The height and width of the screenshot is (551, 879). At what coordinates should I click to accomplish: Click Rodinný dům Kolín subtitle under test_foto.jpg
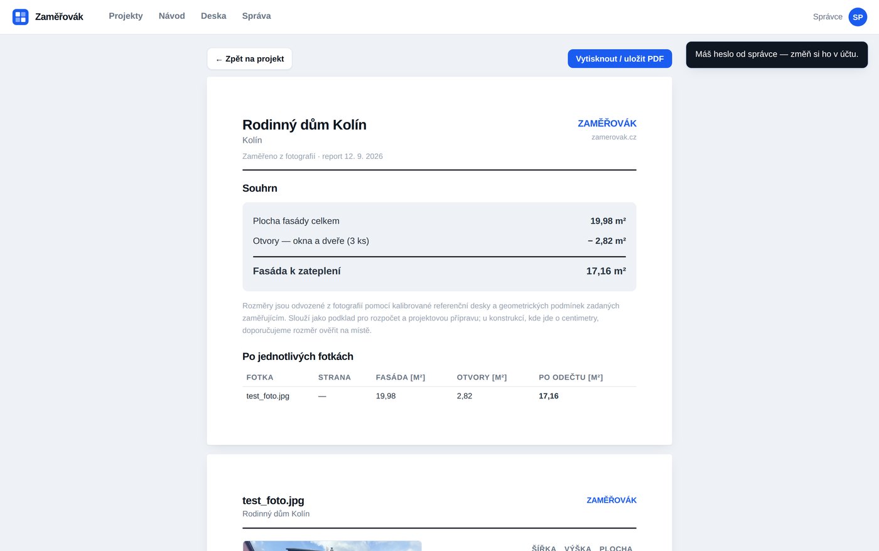coord(276,514)
